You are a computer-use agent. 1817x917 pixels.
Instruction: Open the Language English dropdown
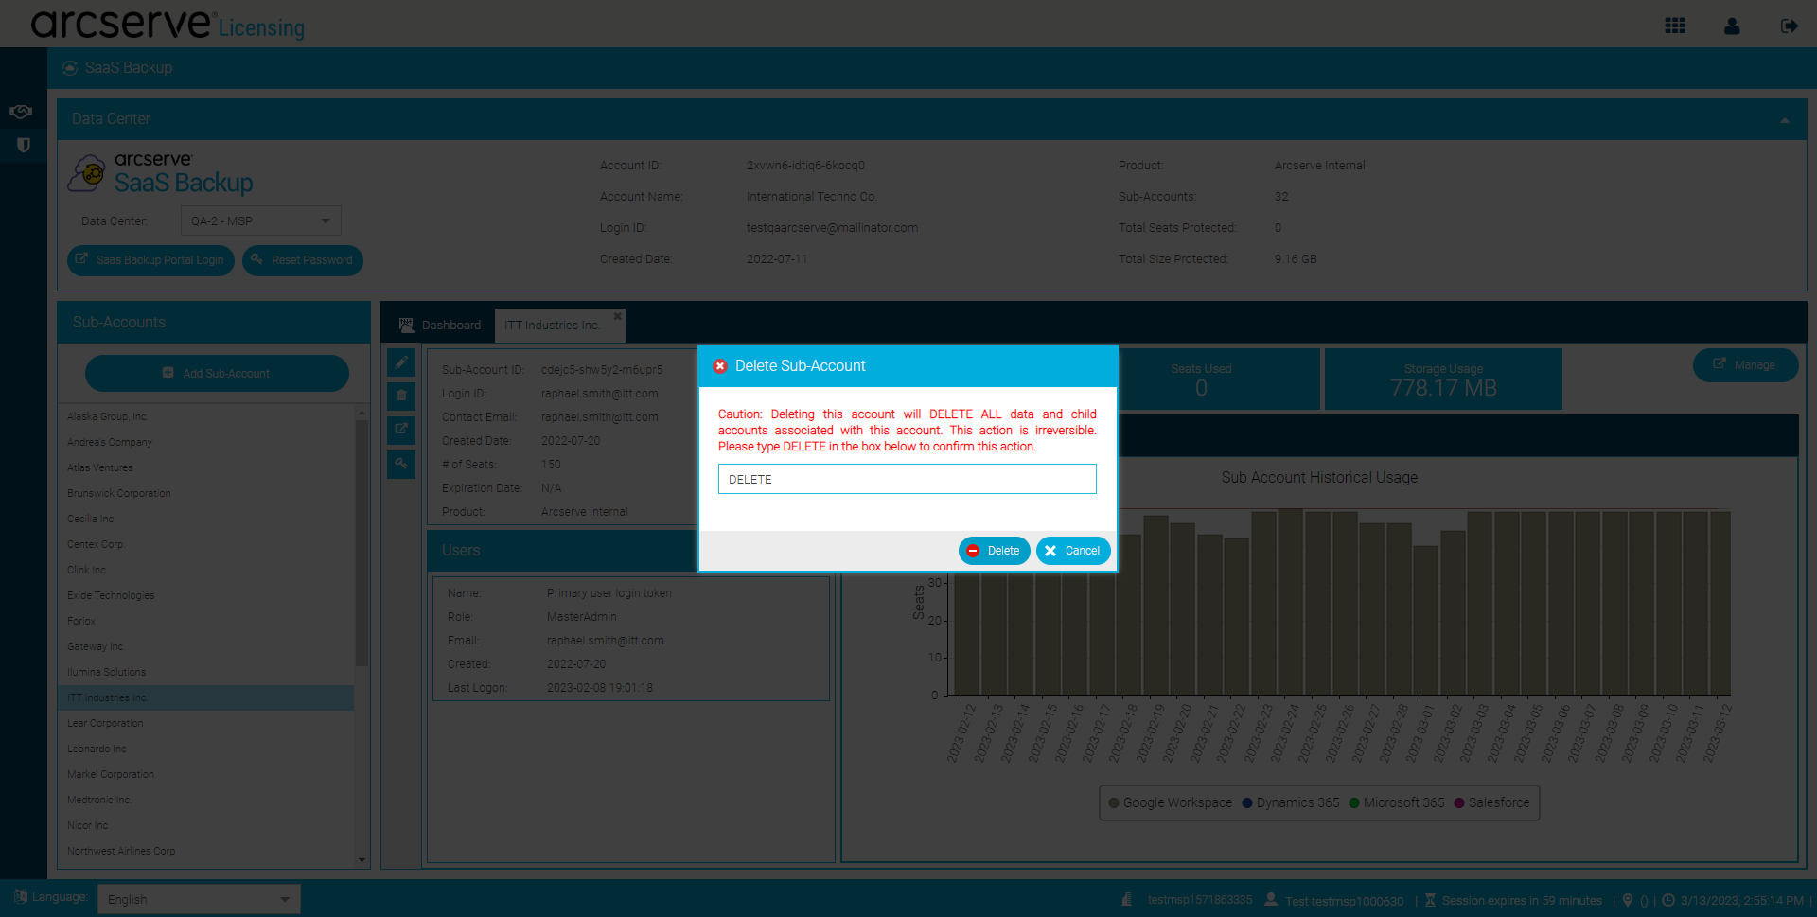[x=199, y=899]
